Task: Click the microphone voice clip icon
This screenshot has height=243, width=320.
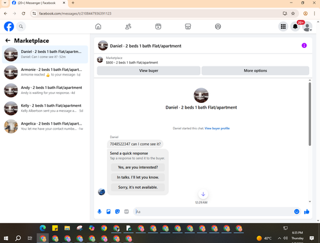Action: click(x=99, y=212)
